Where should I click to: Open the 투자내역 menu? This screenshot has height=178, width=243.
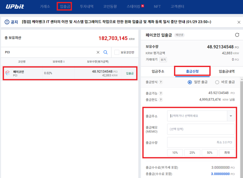[87, 6]
